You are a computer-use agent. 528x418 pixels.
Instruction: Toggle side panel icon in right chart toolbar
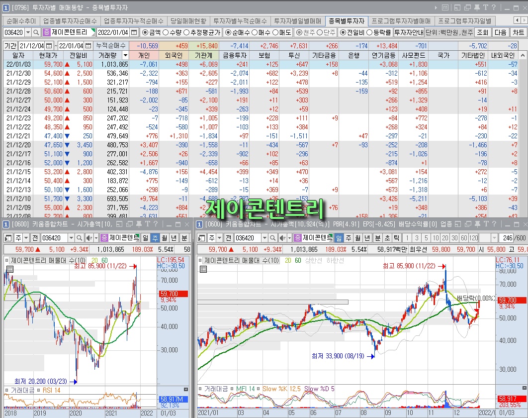(202, 238)
